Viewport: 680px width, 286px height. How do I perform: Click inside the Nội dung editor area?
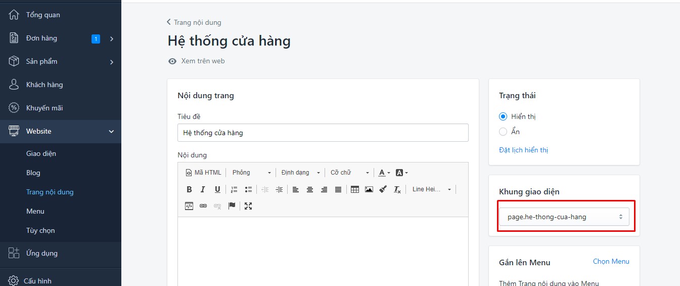pos(323,251)
